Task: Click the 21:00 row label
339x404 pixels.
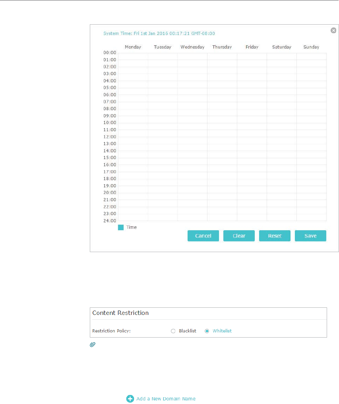Action: (110, 200)
